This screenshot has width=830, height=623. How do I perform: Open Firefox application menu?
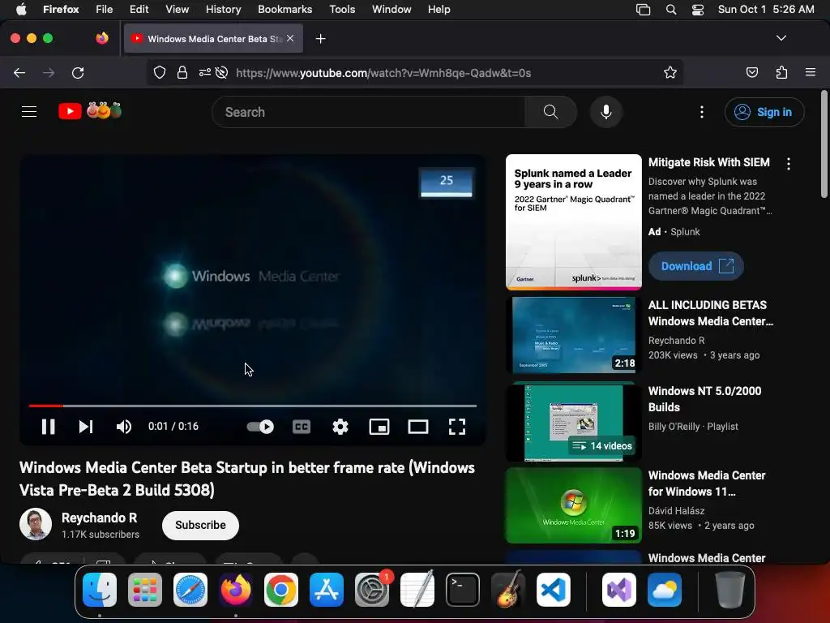(811, 72)
